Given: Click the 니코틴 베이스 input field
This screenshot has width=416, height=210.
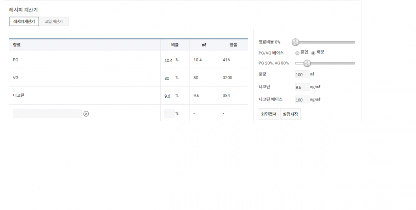Looking at the screenshot, I should (x=301, y=100).
